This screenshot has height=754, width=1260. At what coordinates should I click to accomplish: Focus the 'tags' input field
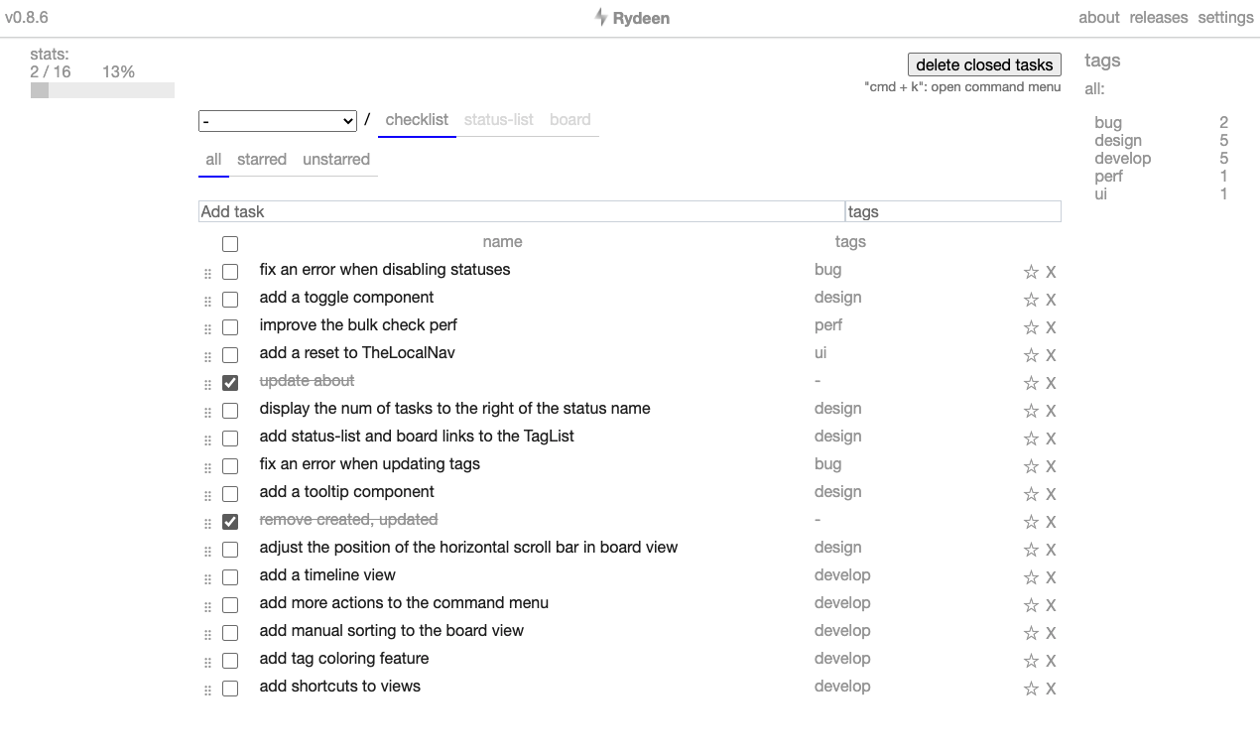pos(953,211)
